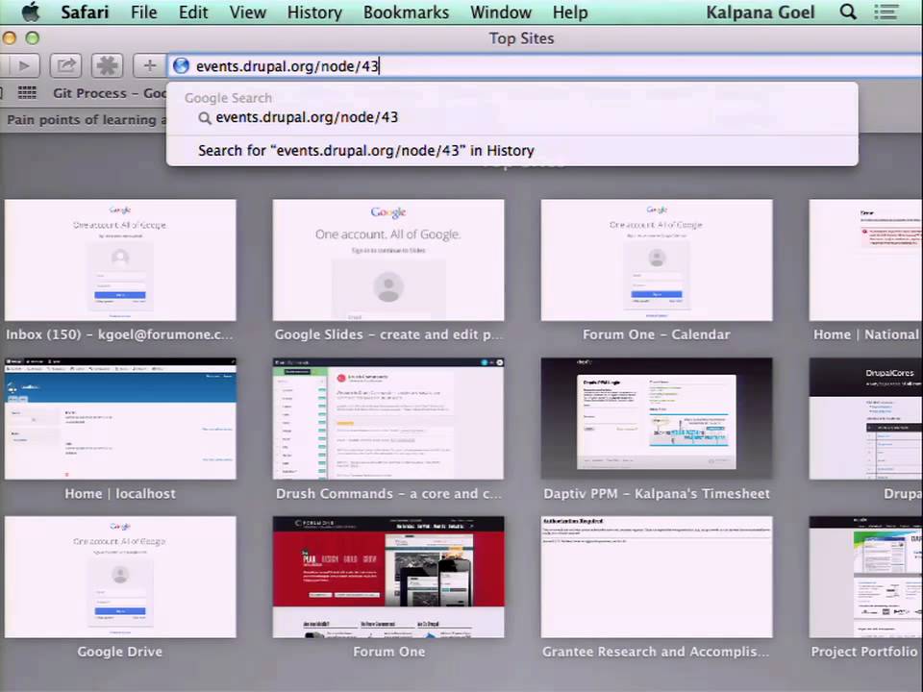Open DrupalCores top site thumbnail
The height and width of the screenshot is (692, 923).
click(866, 418)
